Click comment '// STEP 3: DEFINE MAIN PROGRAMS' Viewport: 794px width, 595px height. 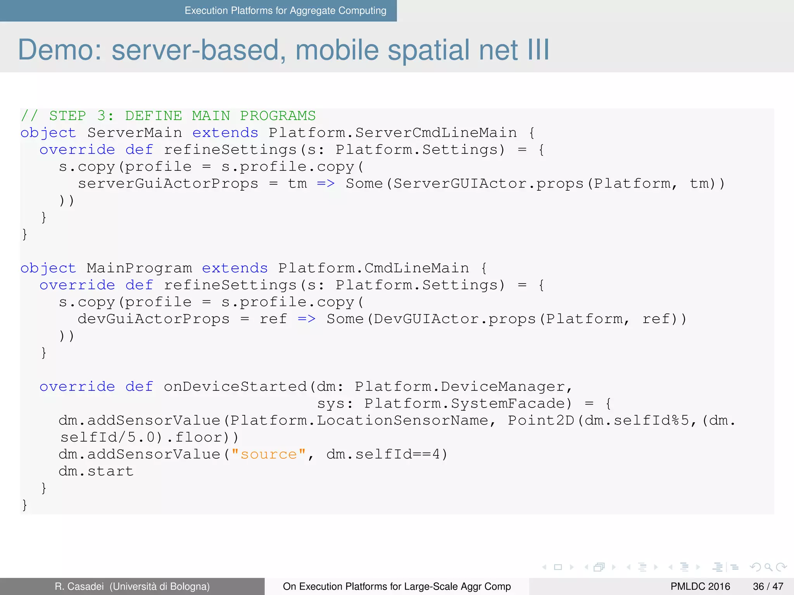point(168,116)
